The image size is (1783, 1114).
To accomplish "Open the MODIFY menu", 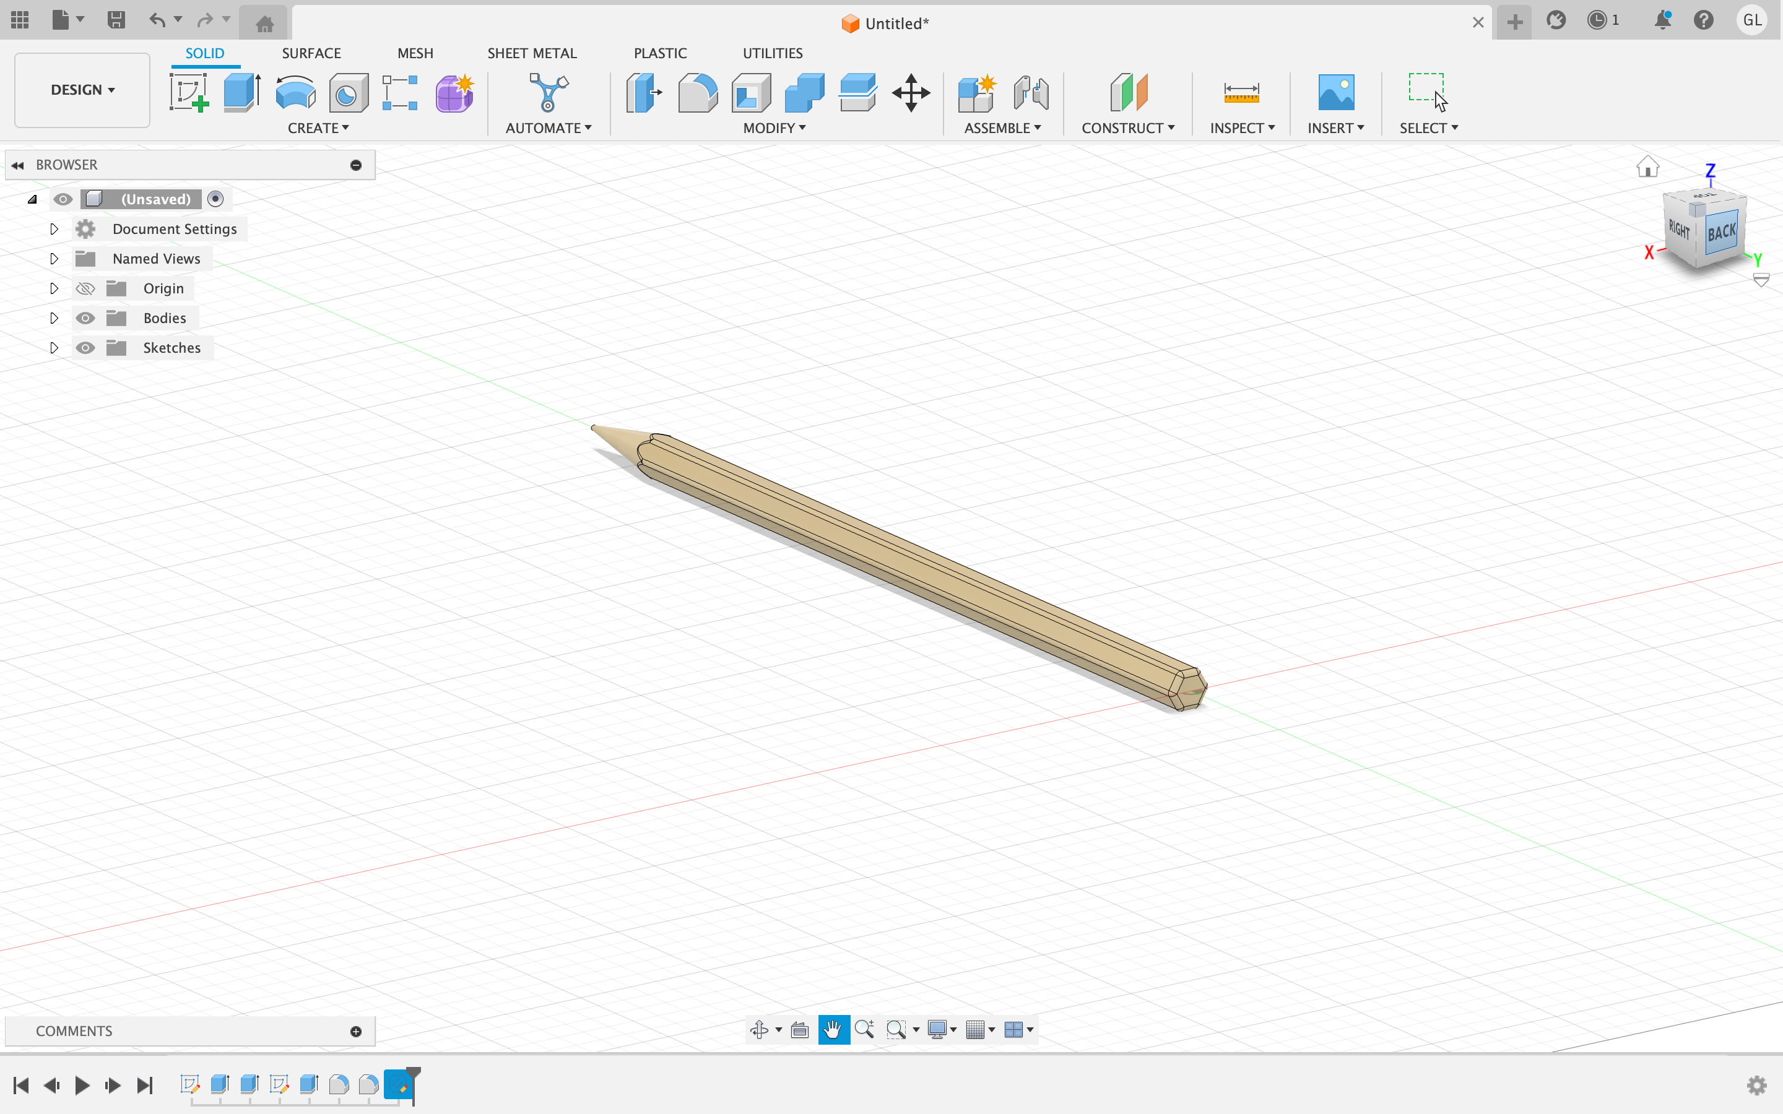I will pos(774,128).
